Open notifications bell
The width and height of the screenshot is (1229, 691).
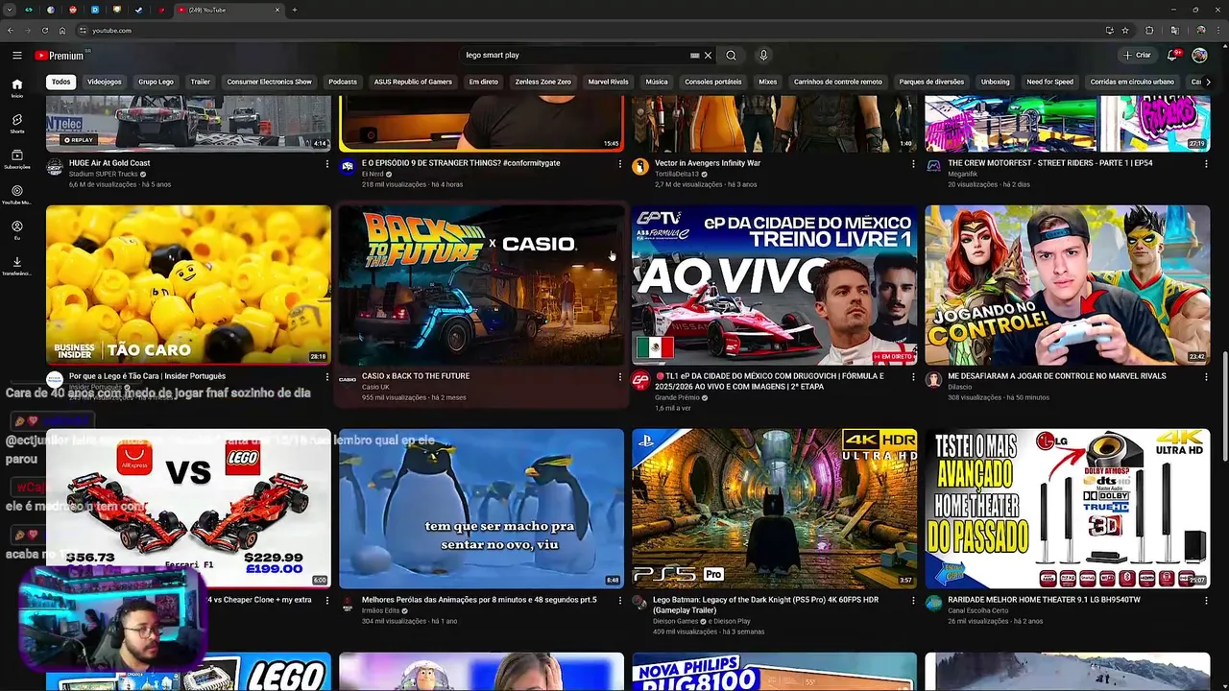[x=1172, y=56]
